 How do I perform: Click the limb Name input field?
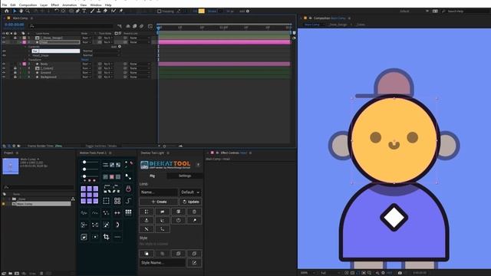point(159,192)
